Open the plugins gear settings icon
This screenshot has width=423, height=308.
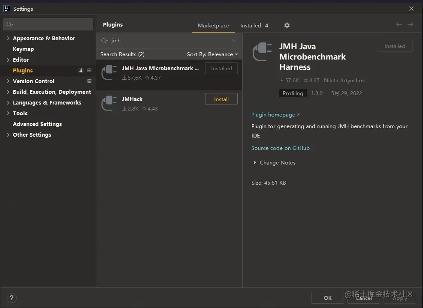pos(287,25)
